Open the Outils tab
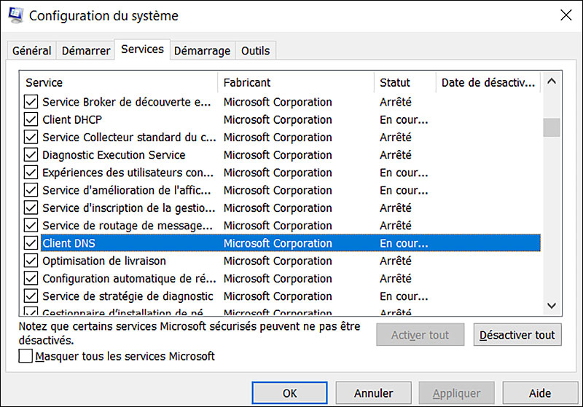The width and height of the screenshot is (583, 407). click(256, 50)
